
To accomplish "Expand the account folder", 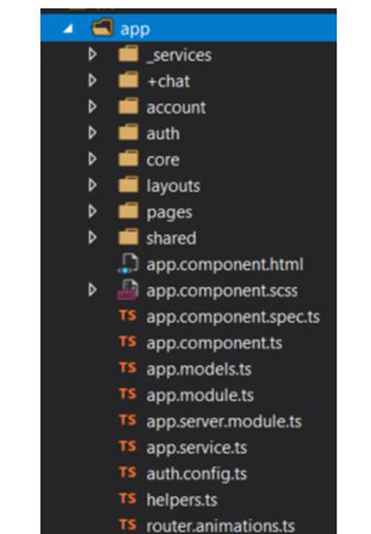I will pyautogui.click(x=92, y=107).
